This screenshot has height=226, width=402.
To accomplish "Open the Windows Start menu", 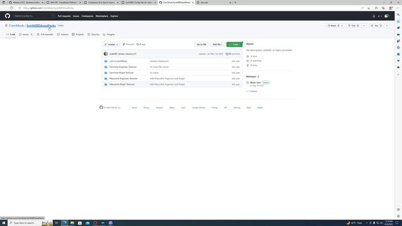I will pyautogui.click(x=4, y=223).
